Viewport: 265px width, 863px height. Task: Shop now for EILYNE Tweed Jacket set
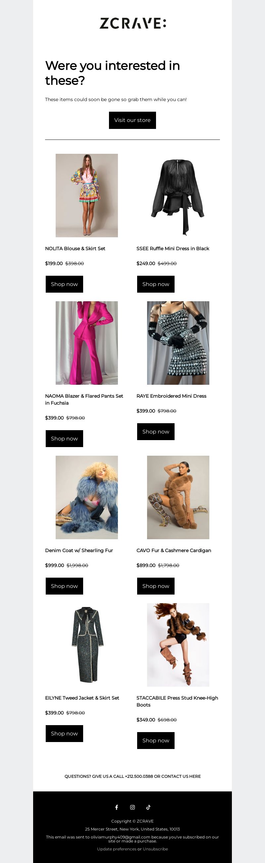(64, 733)
